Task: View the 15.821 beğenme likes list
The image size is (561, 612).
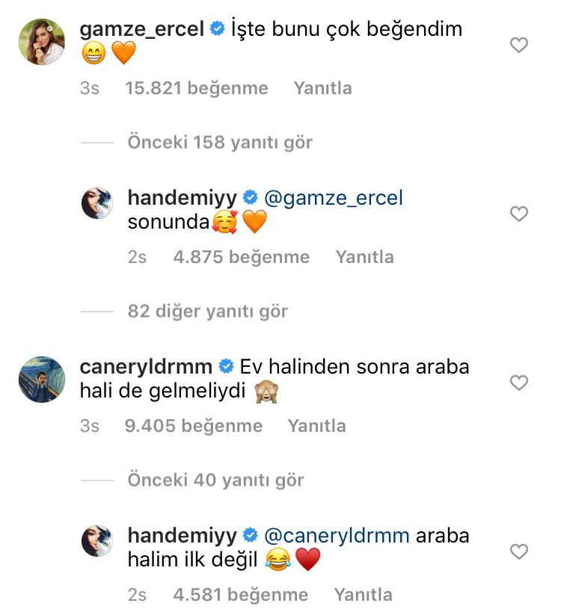Action: [x=197, y=88]
